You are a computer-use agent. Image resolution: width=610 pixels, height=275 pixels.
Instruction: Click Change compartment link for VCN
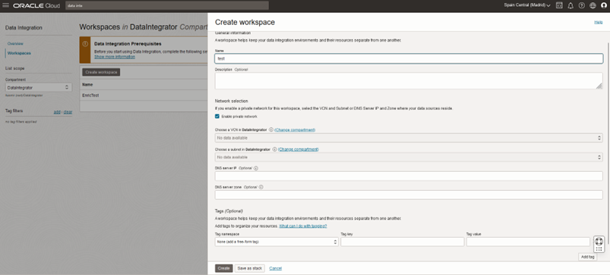click(x=295, y=130)
